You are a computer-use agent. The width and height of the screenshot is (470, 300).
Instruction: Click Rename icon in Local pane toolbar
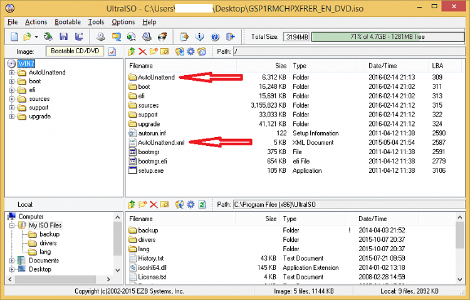(164, 204)
